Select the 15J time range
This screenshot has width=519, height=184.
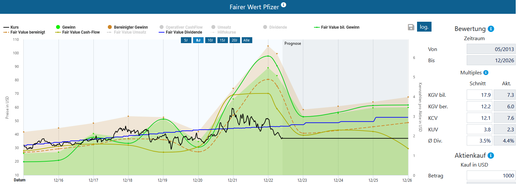coord(222,40)
